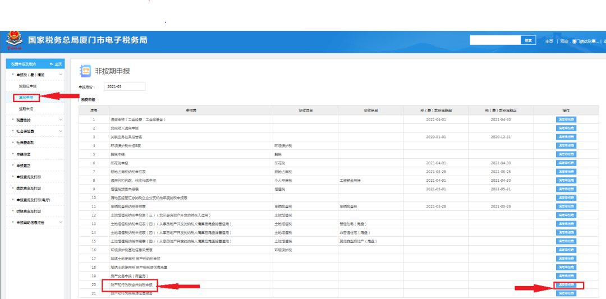606x299 pixels.
Task: Open 逾期申报 in the sidebar
Action: (26, 109)
